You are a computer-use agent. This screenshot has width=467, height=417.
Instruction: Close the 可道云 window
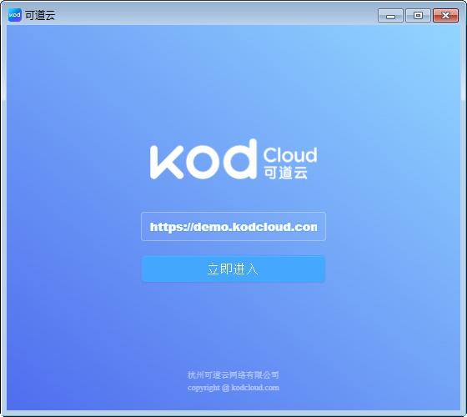click(x=445, y=16)
